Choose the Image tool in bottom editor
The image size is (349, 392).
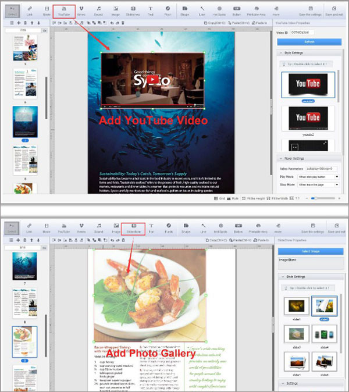pos(116,229)
